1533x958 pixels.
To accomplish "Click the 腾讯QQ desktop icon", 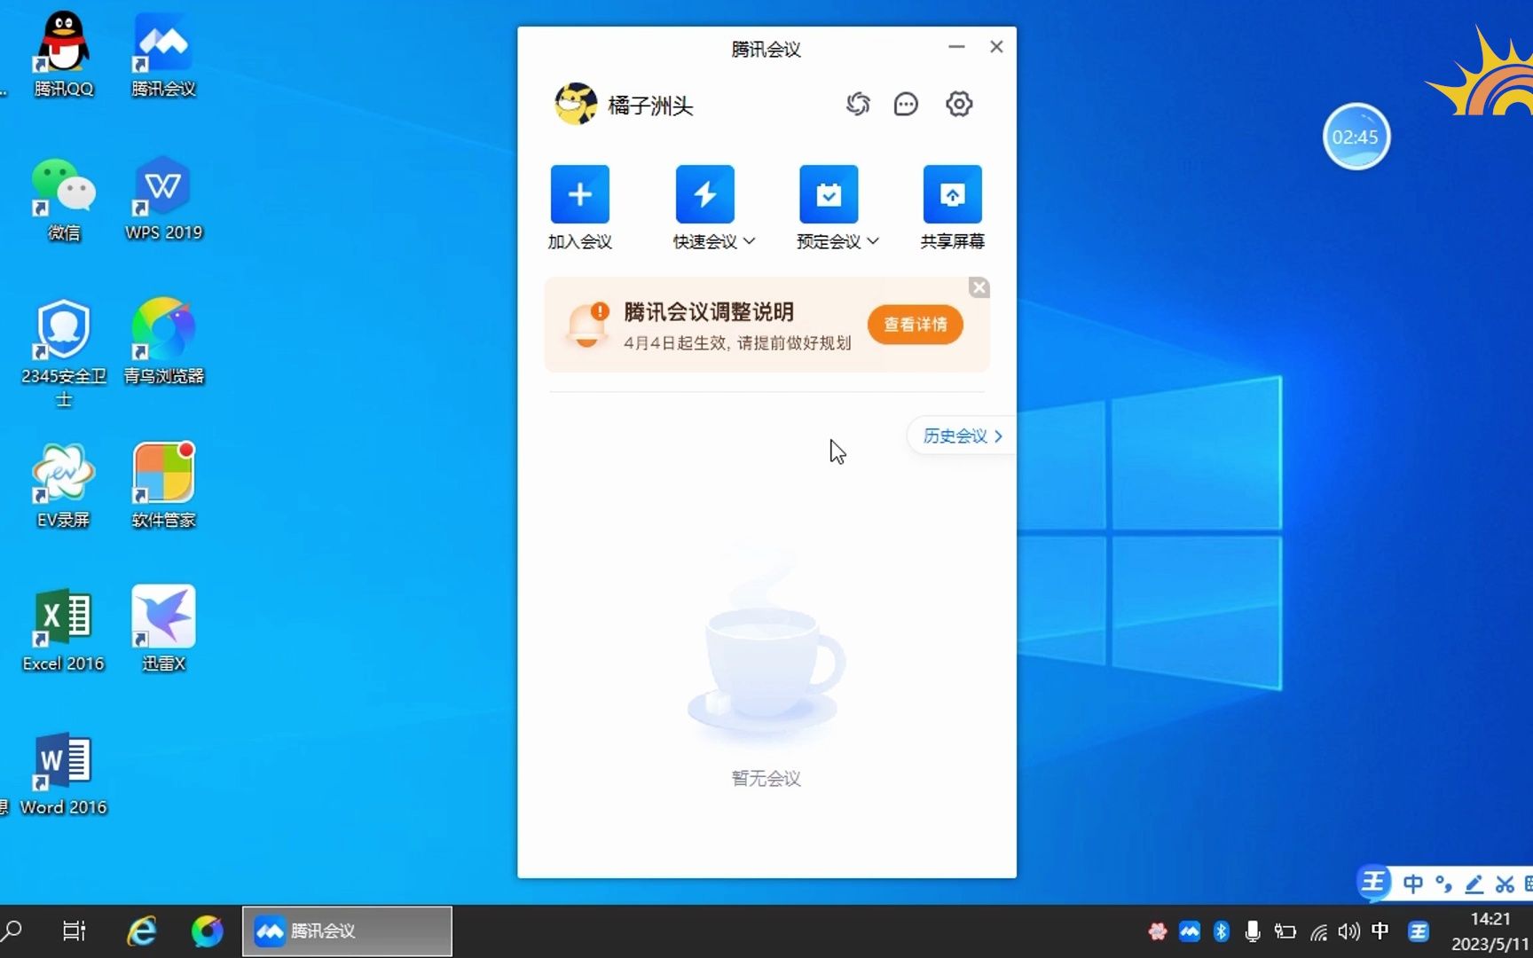I will 63,55.
